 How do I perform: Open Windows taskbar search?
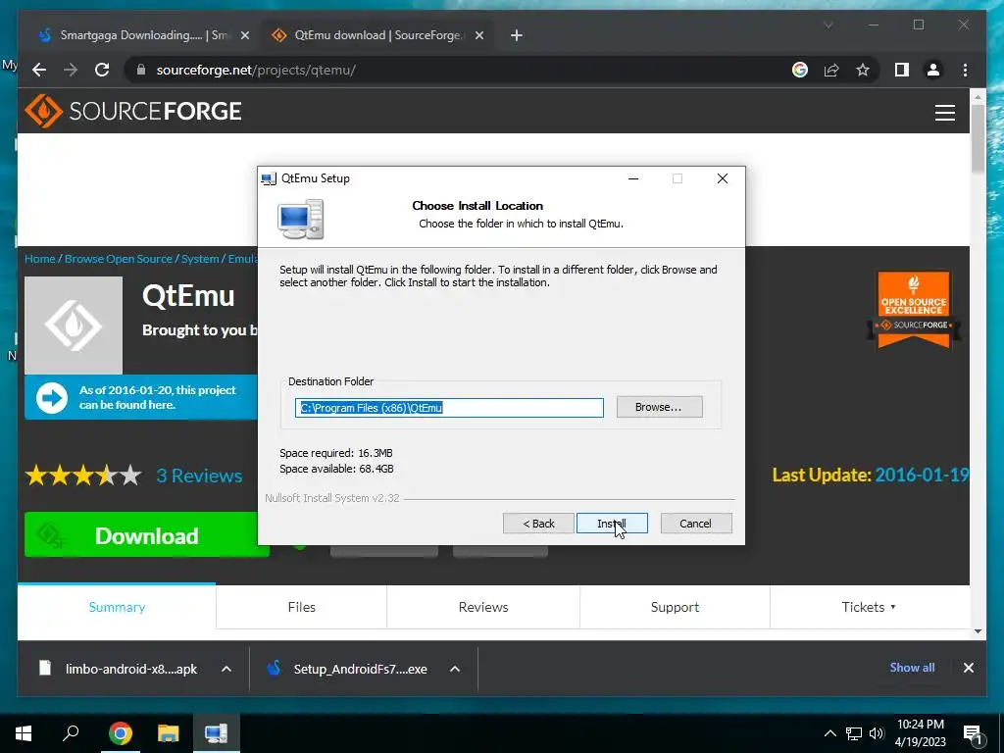pyautogui.click(x=71, y=733)
